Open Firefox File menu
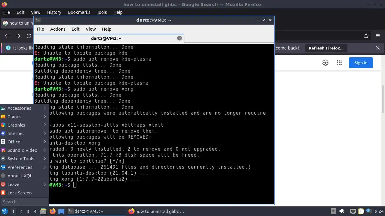 click(6, 12)
